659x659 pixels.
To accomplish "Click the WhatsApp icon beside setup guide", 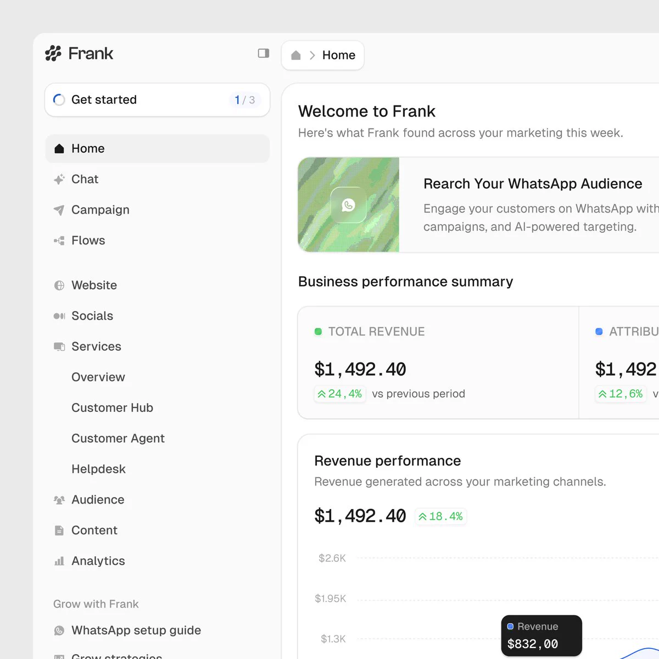I will (59, 630).
